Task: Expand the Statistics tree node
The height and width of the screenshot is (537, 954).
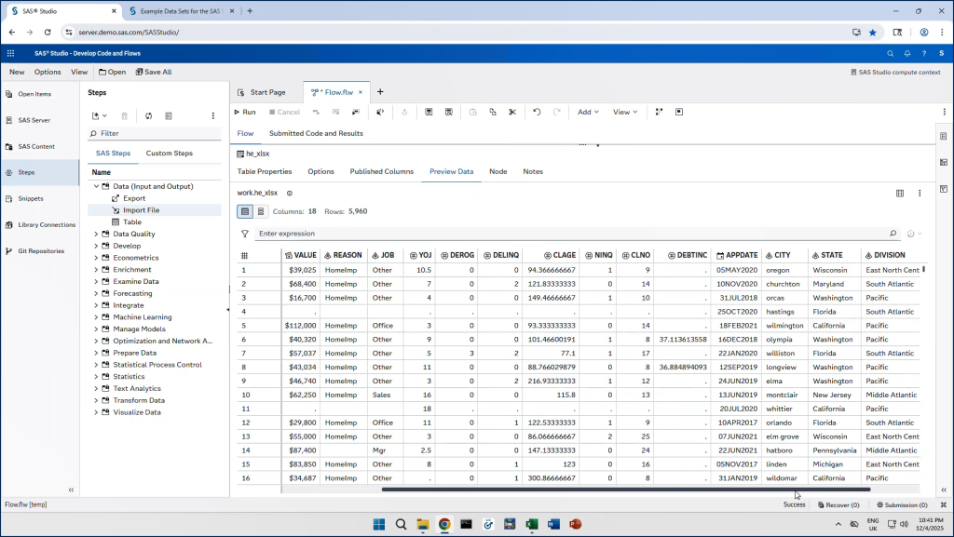Action: coord(96,377)
